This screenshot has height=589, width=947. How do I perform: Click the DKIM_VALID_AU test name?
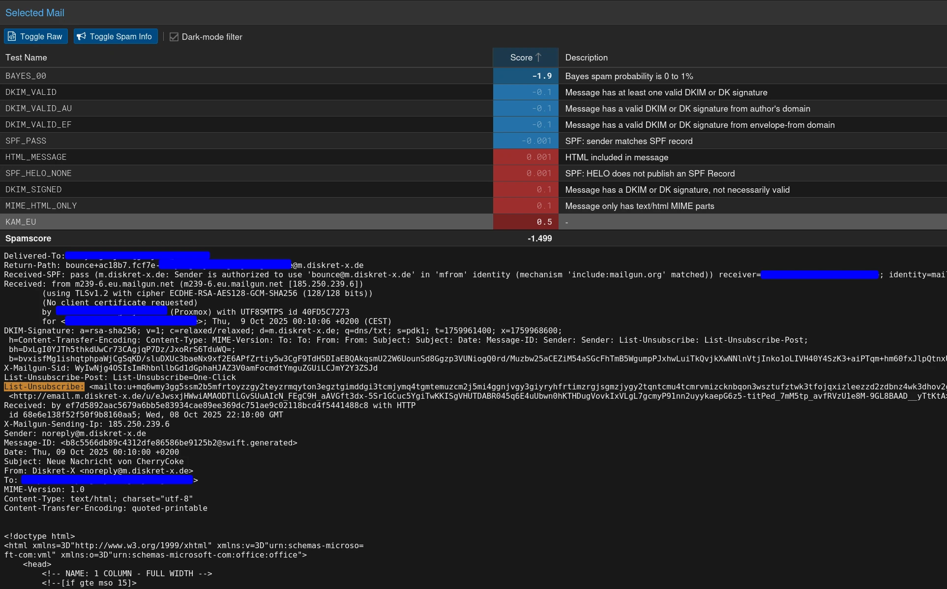(x=38, y=109)
